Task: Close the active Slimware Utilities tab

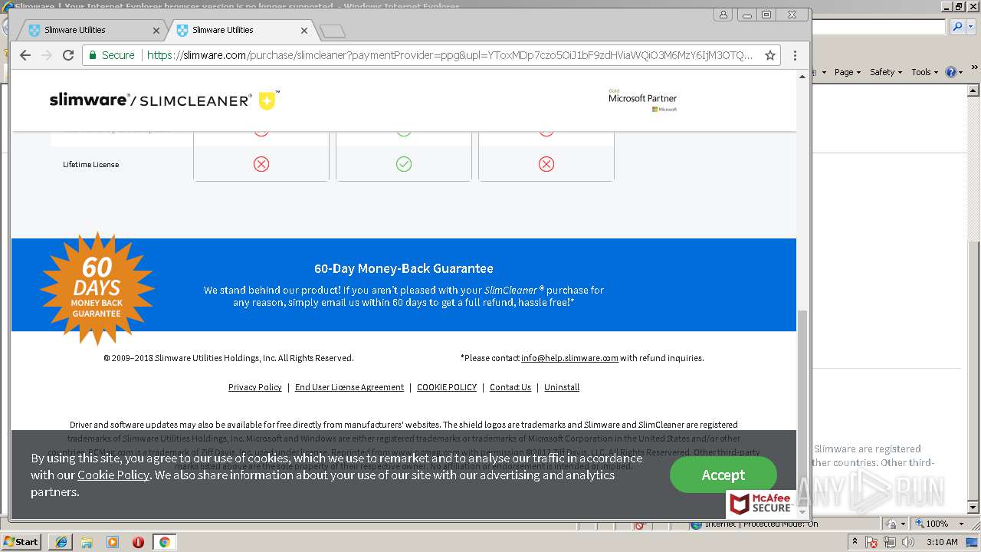Action: [304, 31]
